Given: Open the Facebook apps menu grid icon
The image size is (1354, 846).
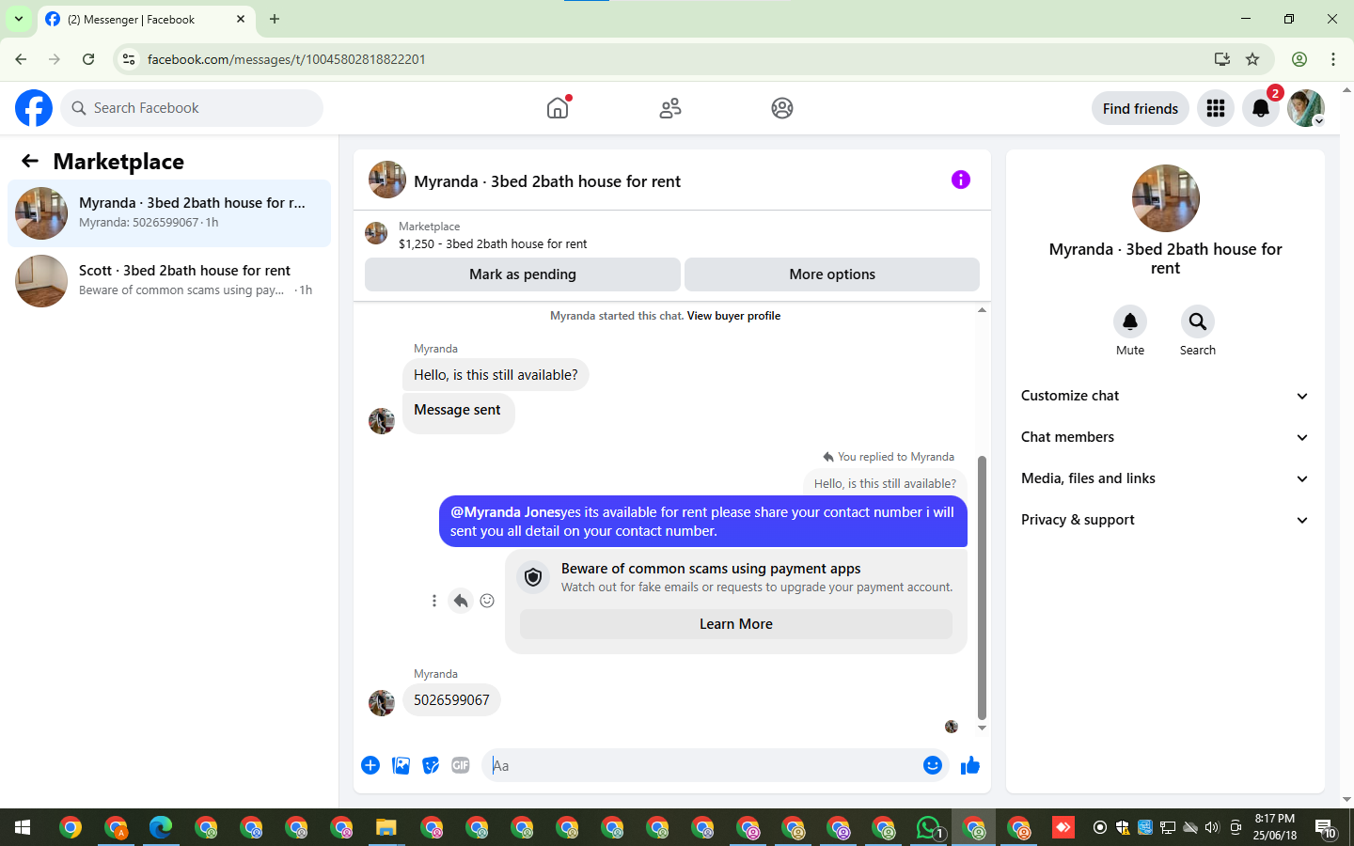Looking at the screenshot, I should [x=1216, y=108].
